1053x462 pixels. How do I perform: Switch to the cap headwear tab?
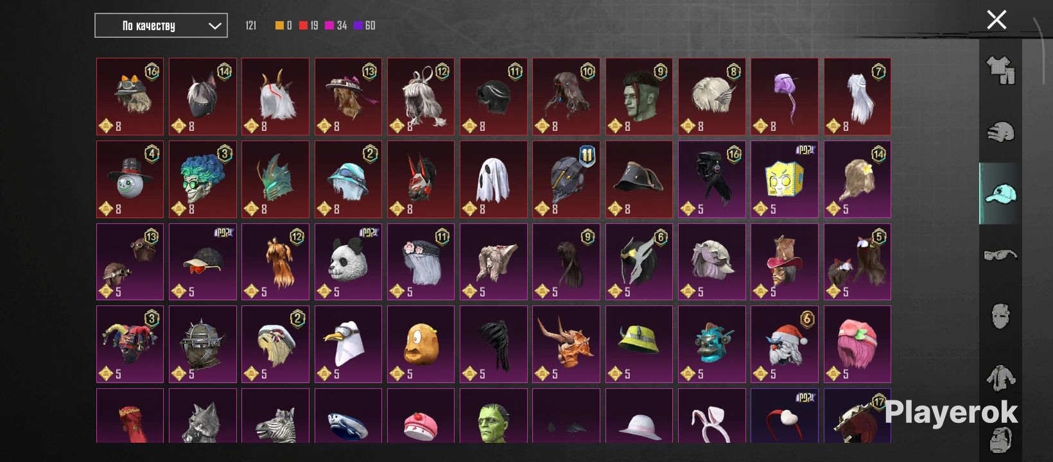click(x=1000, y=193)
